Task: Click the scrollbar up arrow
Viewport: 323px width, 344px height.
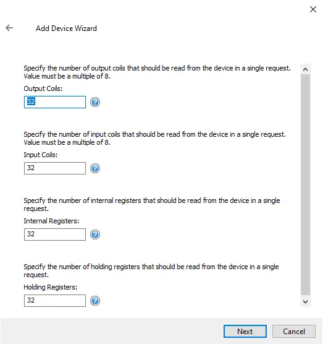Action: click(305, 69)
